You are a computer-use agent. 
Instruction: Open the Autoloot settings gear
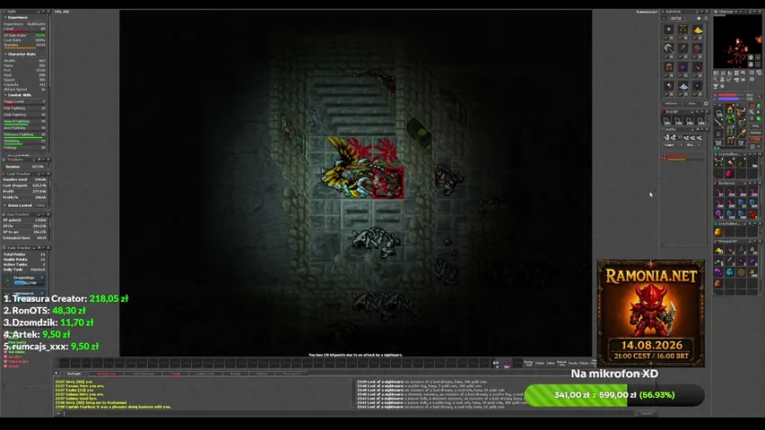click(x=706, y=103)
